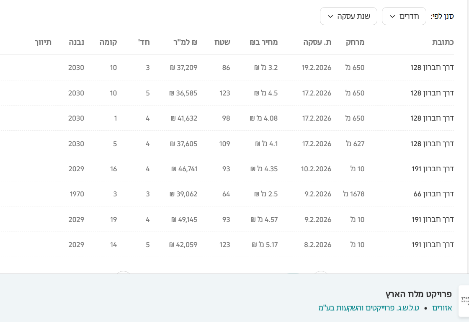Click the שטח (area) column header
Viewport: 469px width, 322px height.
coord(222,42)
